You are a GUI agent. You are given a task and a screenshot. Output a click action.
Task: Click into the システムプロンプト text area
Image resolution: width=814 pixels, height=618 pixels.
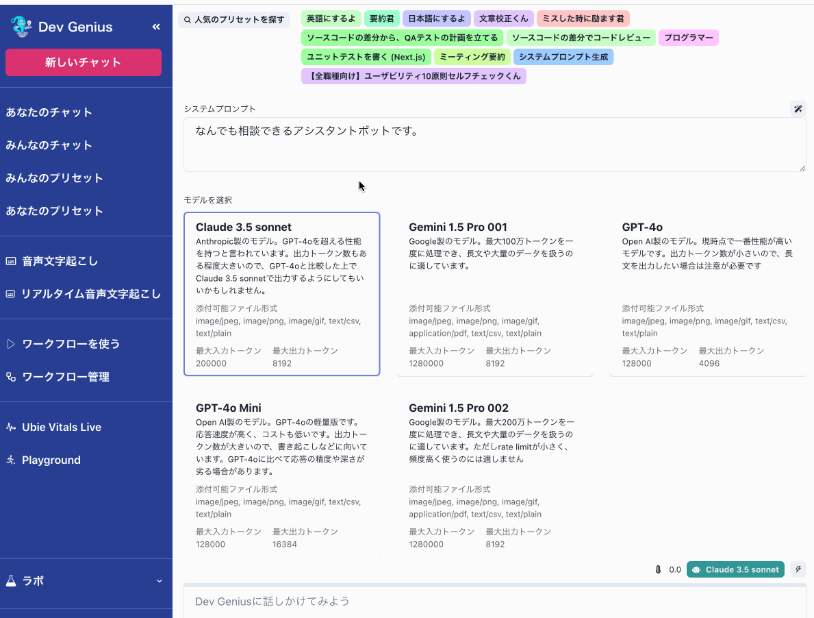point(495,145)
